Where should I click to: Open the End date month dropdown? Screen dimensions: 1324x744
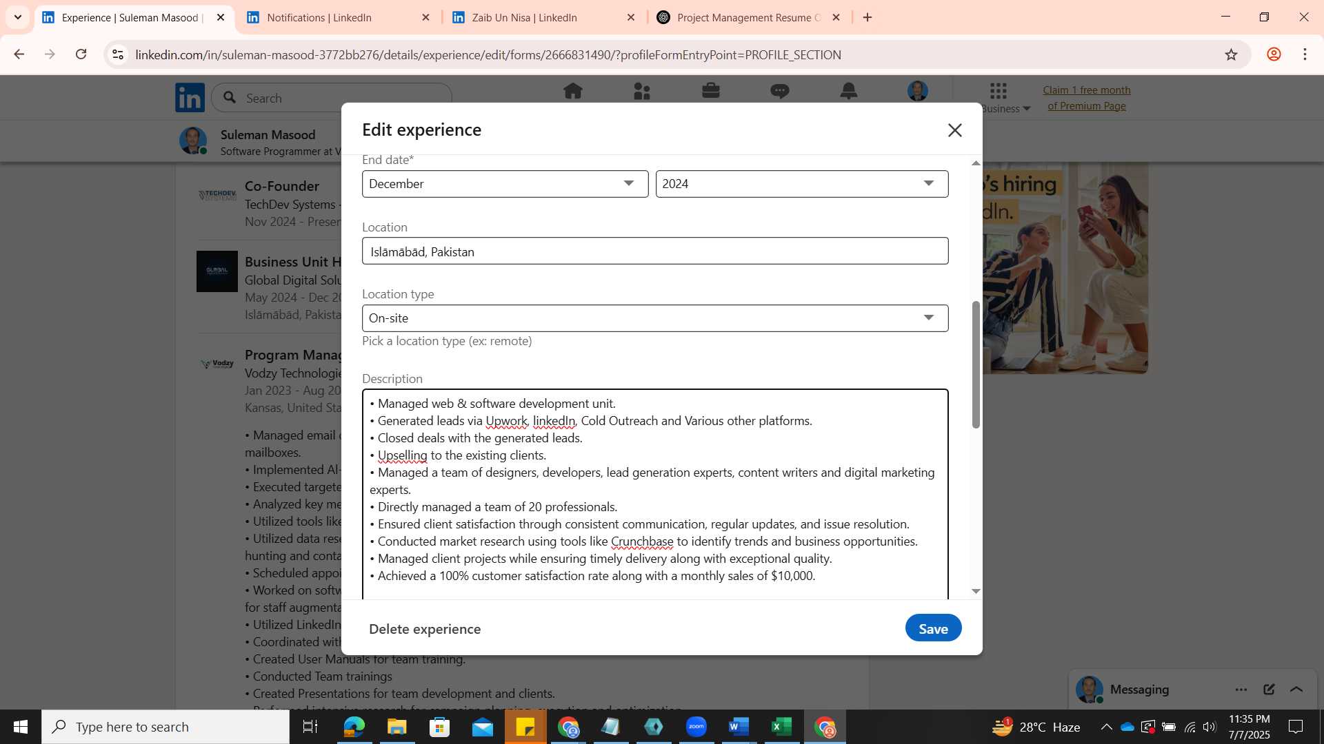pyautogui.click(x=505, y=184)
